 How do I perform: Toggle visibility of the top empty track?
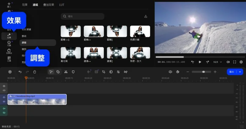[4, 86]
